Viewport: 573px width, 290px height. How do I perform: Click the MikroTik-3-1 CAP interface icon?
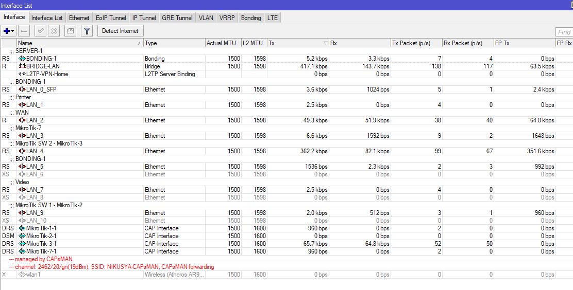(x=22, y=244)
